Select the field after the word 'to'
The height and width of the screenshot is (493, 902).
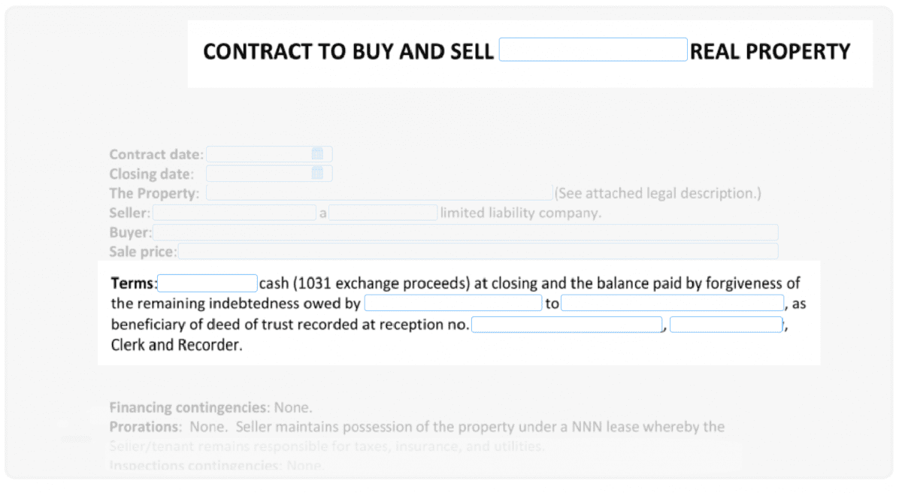(672, 304)
